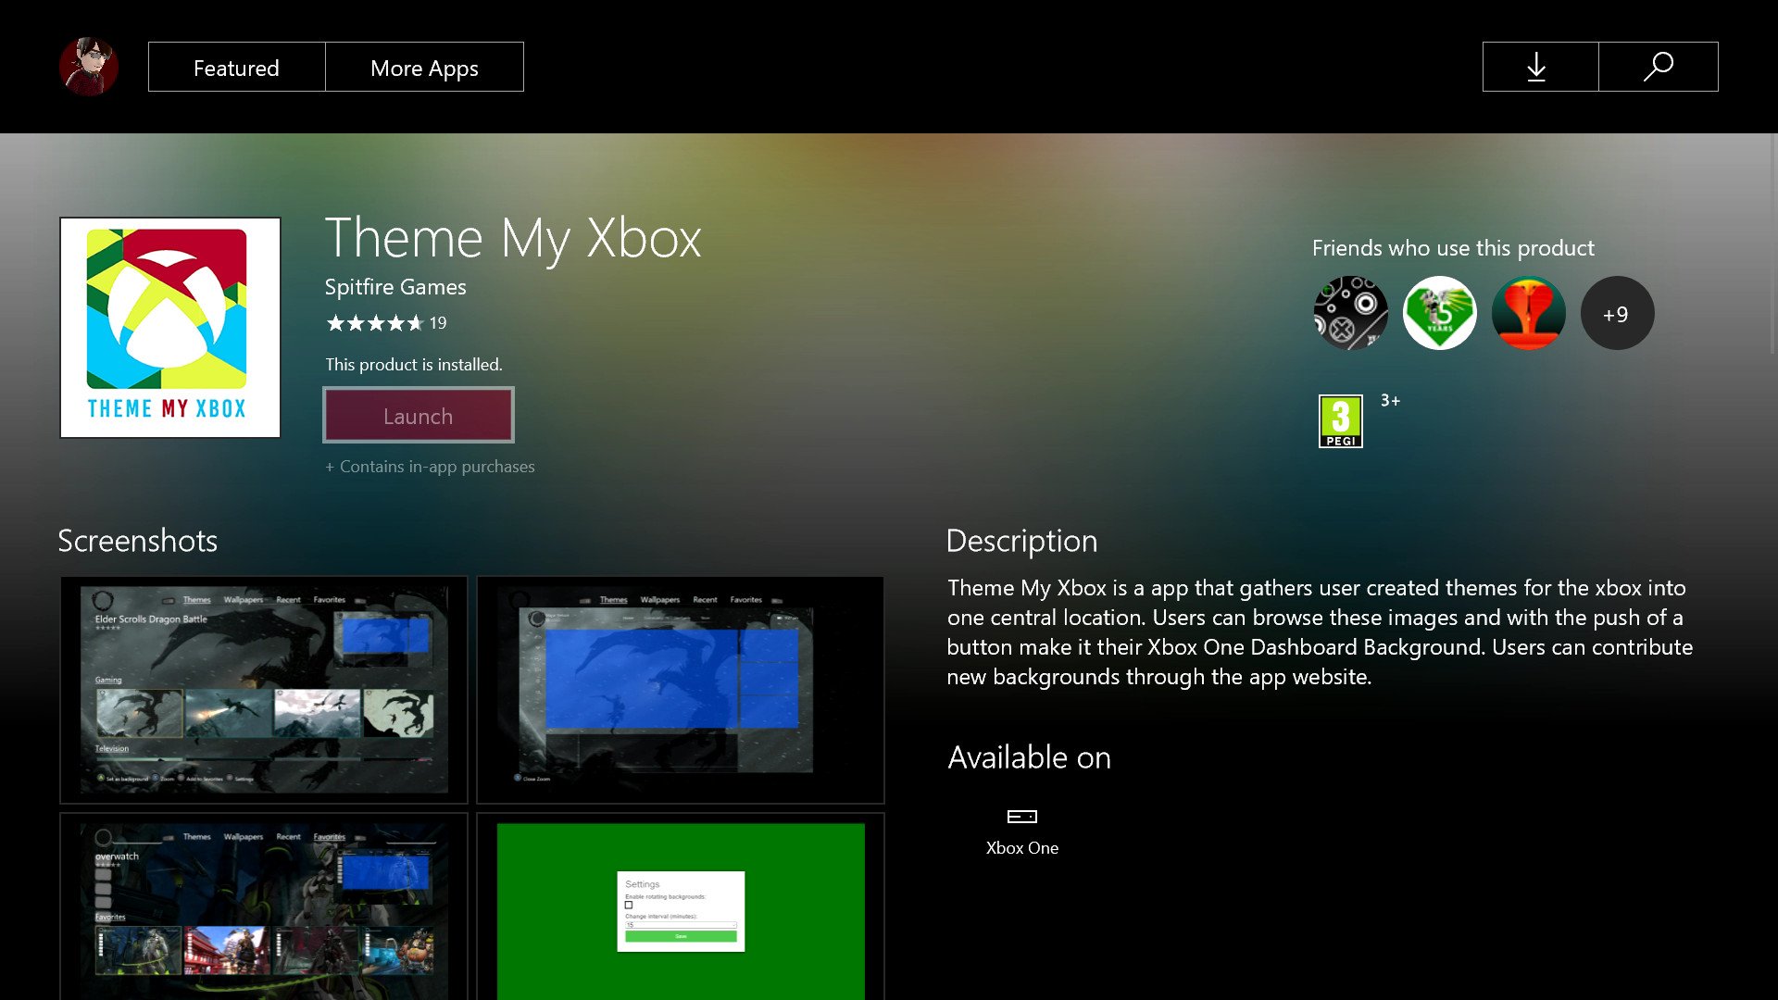Click the 3+ age rating label
Image resolution: width=1778 pixels, height=1000 pixels.
pyautogui.click(x=1390, y=401)
